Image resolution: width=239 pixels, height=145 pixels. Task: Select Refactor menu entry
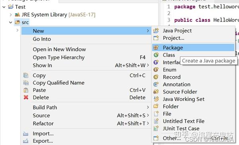coord(86,124)
